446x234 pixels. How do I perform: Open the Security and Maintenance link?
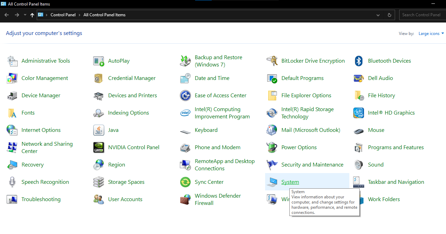[x=312, y=165]
